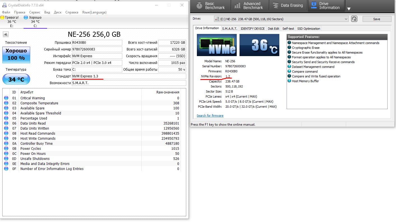
Task: Click the Число включений value field
Action: click(172, 63)
